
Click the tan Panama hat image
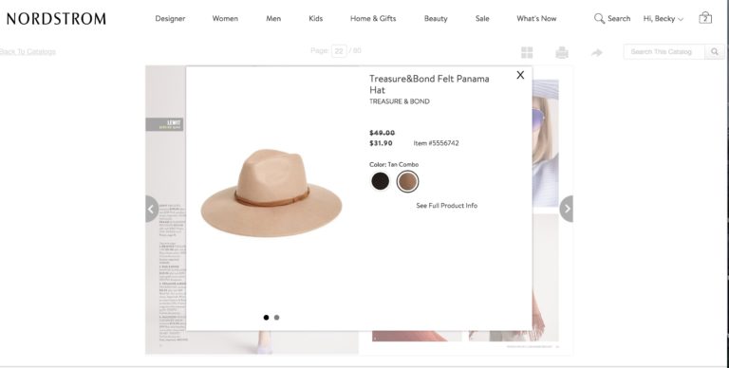271,193
